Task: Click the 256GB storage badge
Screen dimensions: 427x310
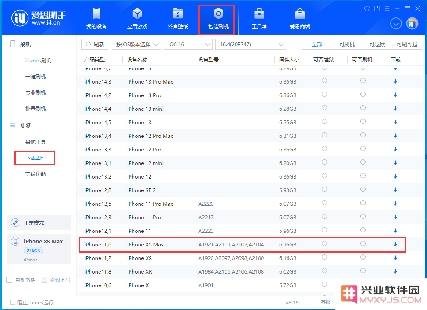Action: tap(33, 251)
